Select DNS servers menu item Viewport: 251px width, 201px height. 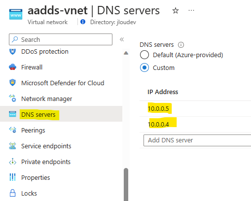click(61, 114)
